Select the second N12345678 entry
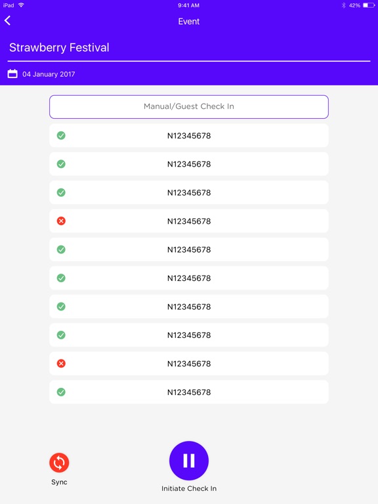This screenshot has width=378, height=504. click(x=189, y=164)
